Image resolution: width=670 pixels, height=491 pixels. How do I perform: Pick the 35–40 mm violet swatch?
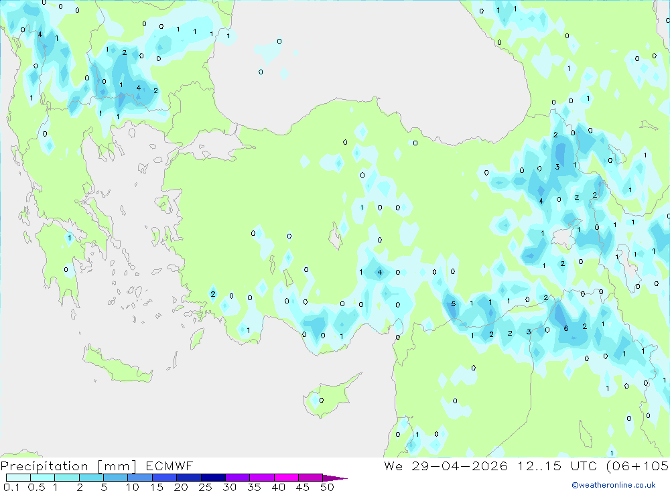(x=261, y=478)
